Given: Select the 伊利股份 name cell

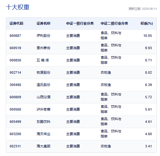Looking at the screenshot, I should (44, 36).
